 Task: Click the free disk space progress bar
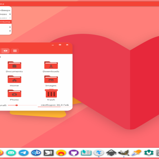pos(55,107)
